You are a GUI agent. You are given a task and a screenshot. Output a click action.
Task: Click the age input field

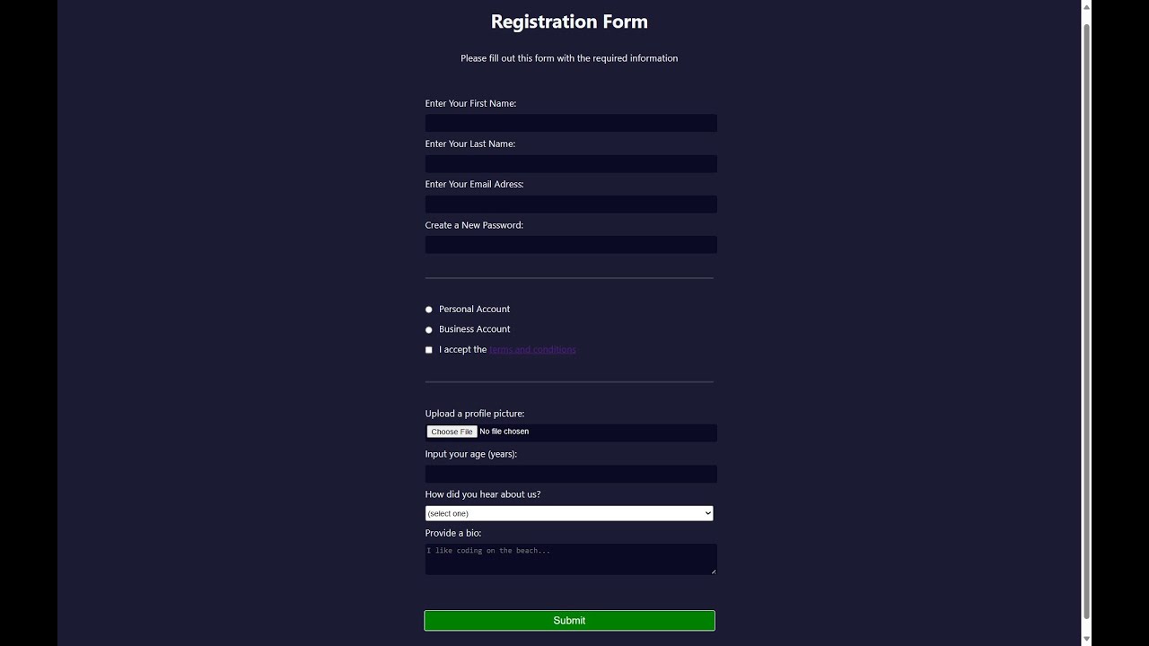[570, 474]
